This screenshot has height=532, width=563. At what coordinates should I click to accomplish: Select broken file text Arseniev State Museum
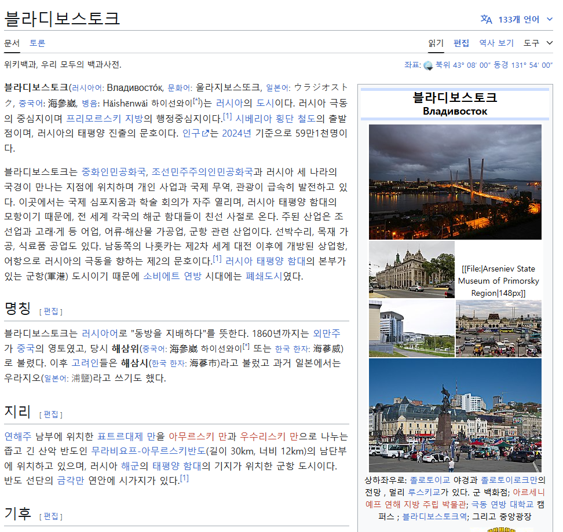coord(498,281)
